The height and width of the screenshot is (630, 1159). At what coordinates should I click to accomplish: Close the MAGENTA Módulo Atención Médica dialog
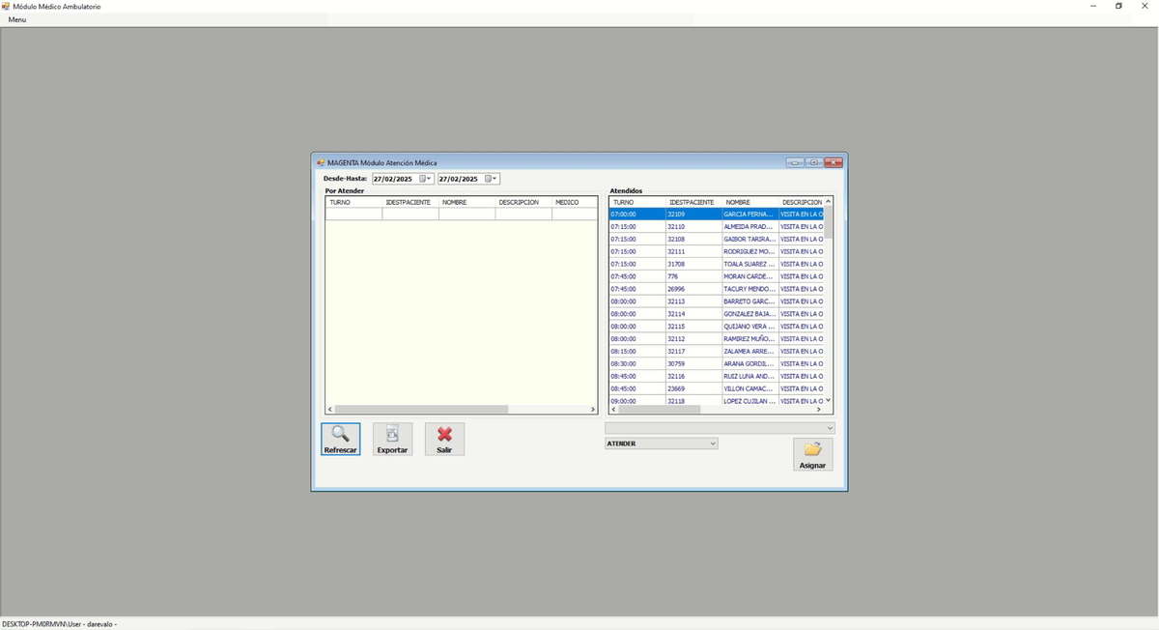point(834,162)
